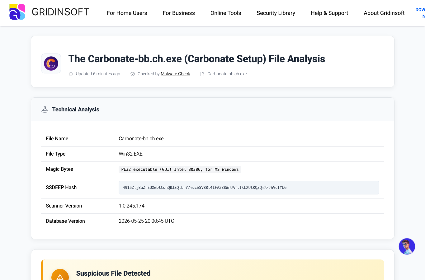Click the page title Carbonate Setup File Analysis
This screenshot has height=280, width=425.
coord(197,59)
